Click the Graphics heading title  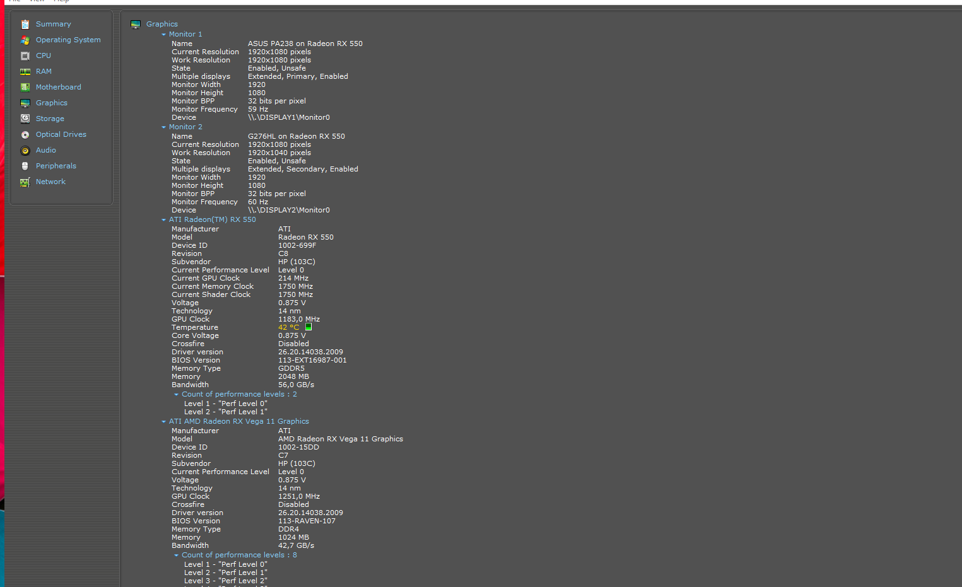(x=162, y=24)
